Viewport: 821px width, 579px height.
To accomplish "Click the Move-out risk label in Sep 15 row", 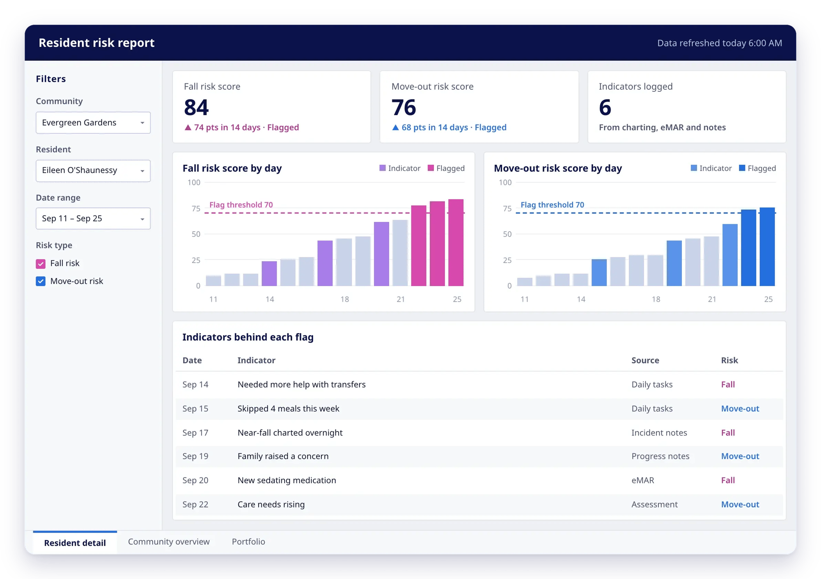I will coord(740,408).
